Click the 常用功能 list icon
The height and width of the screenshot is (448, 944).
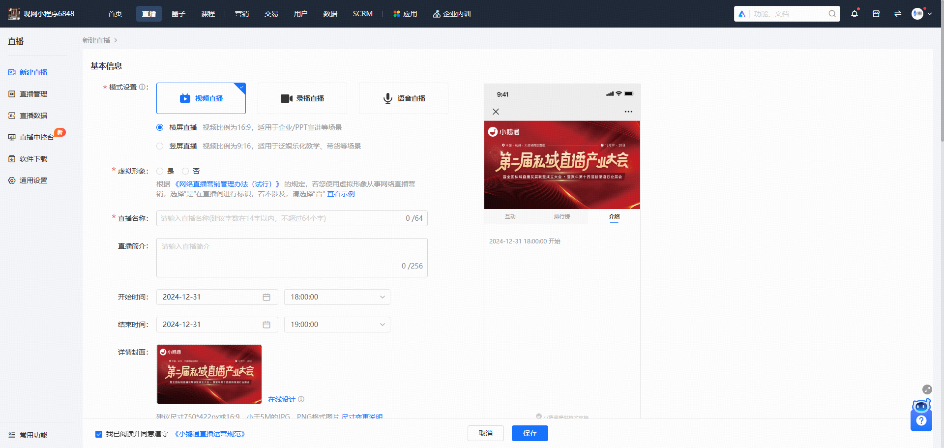pyautogui.click(x=12, y=435)
